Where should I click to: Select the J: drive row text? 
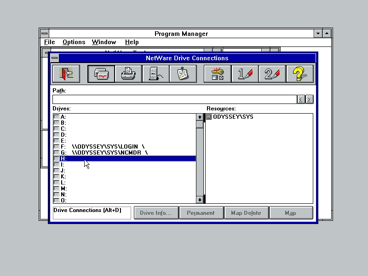coord(63,170)
